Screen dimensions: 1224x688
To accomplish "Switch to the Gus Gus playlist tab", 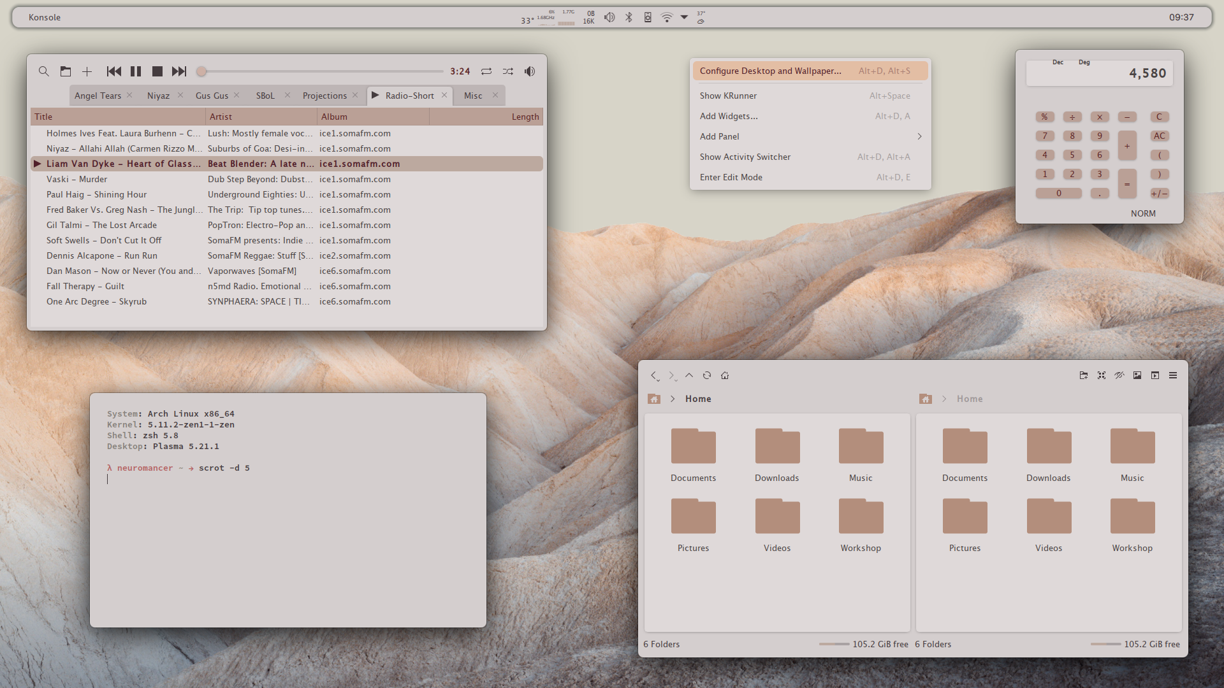I will pos(212,96).
